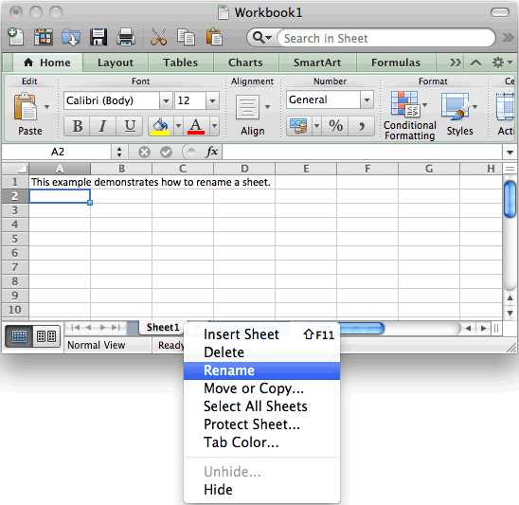Apply percent style format
519x505 pixels.
tap(335, 126)
